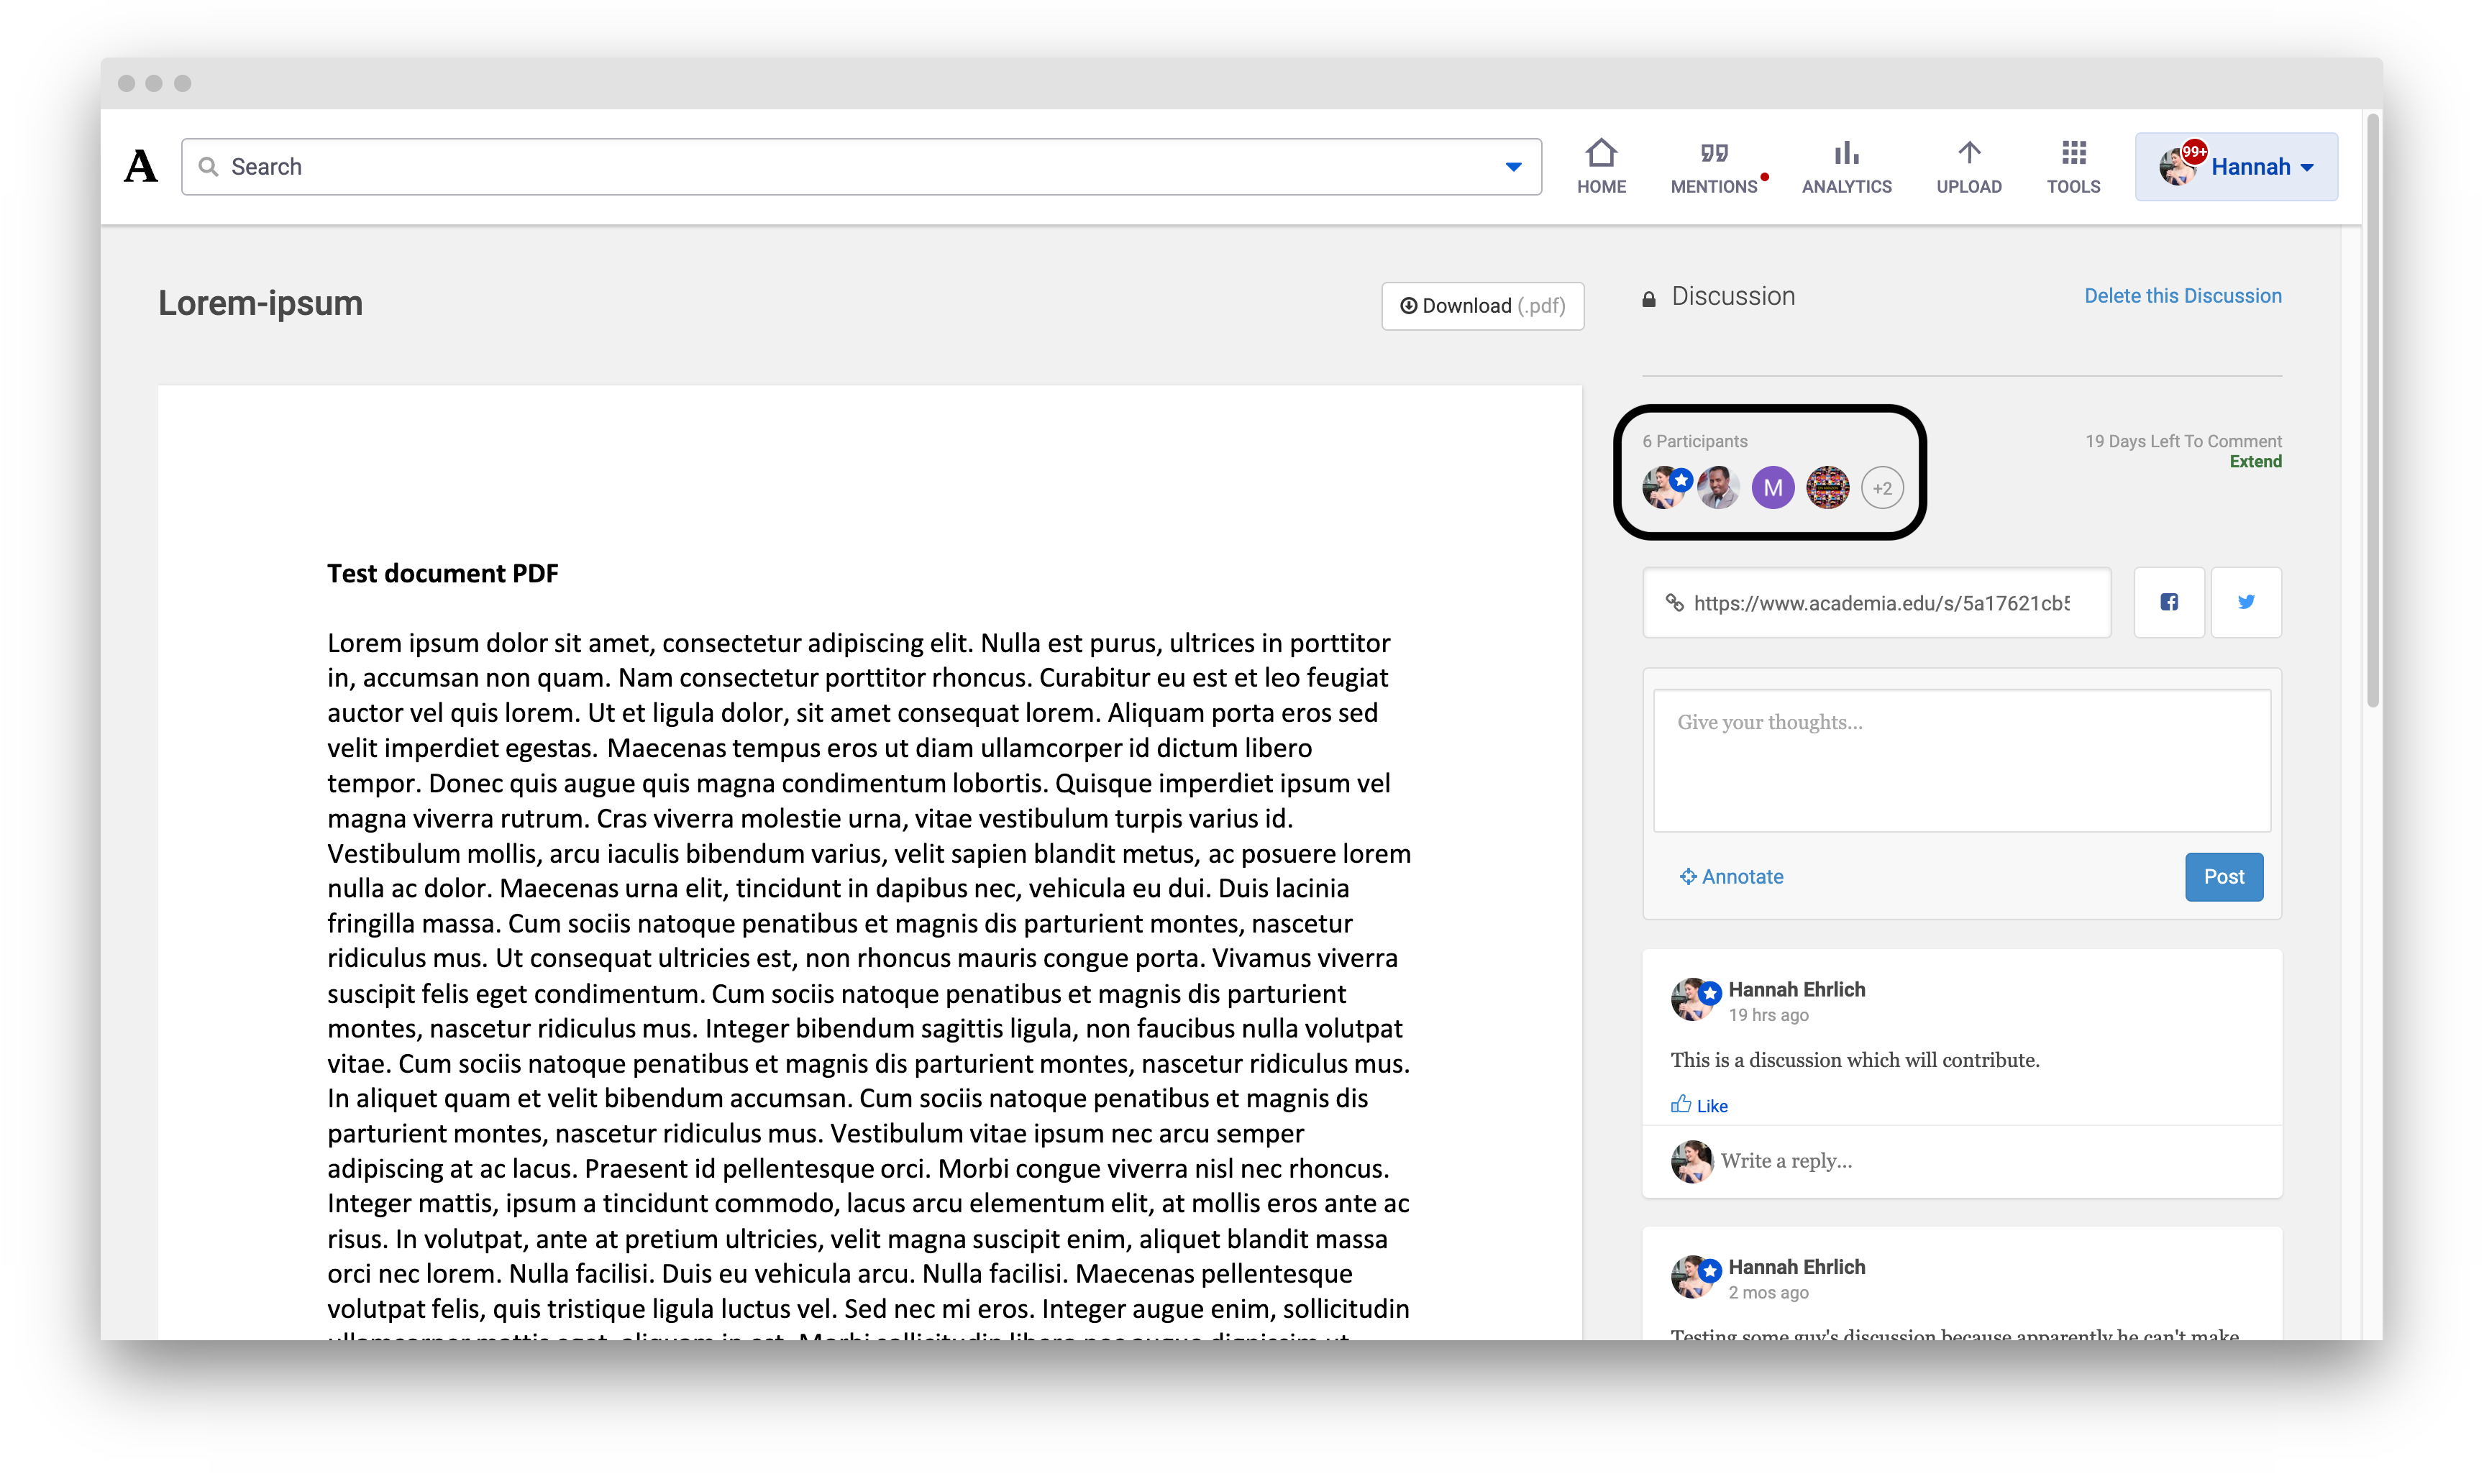The height and width of the screenshot is (1484, 2484).
Task: Click the search magnifier icon
Action: coord(208,166)
